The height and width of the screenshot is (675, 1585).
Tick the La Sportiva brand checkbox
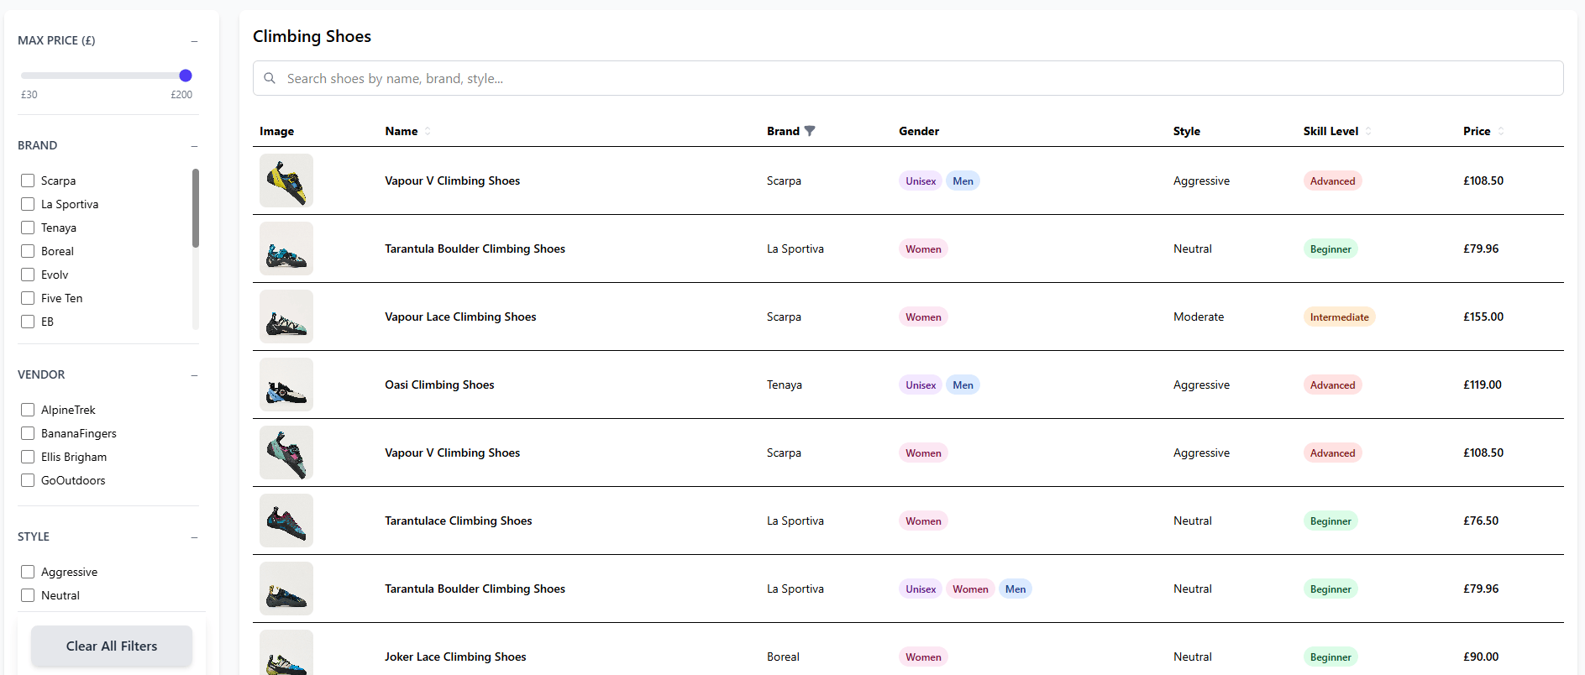point(28,204)
